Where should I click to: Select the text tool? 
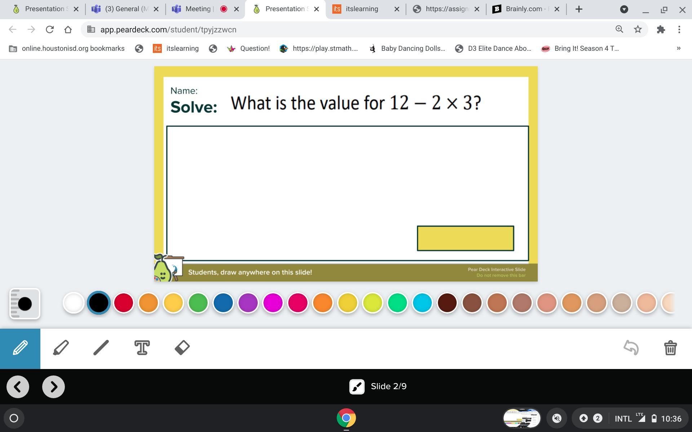(142, 348)
